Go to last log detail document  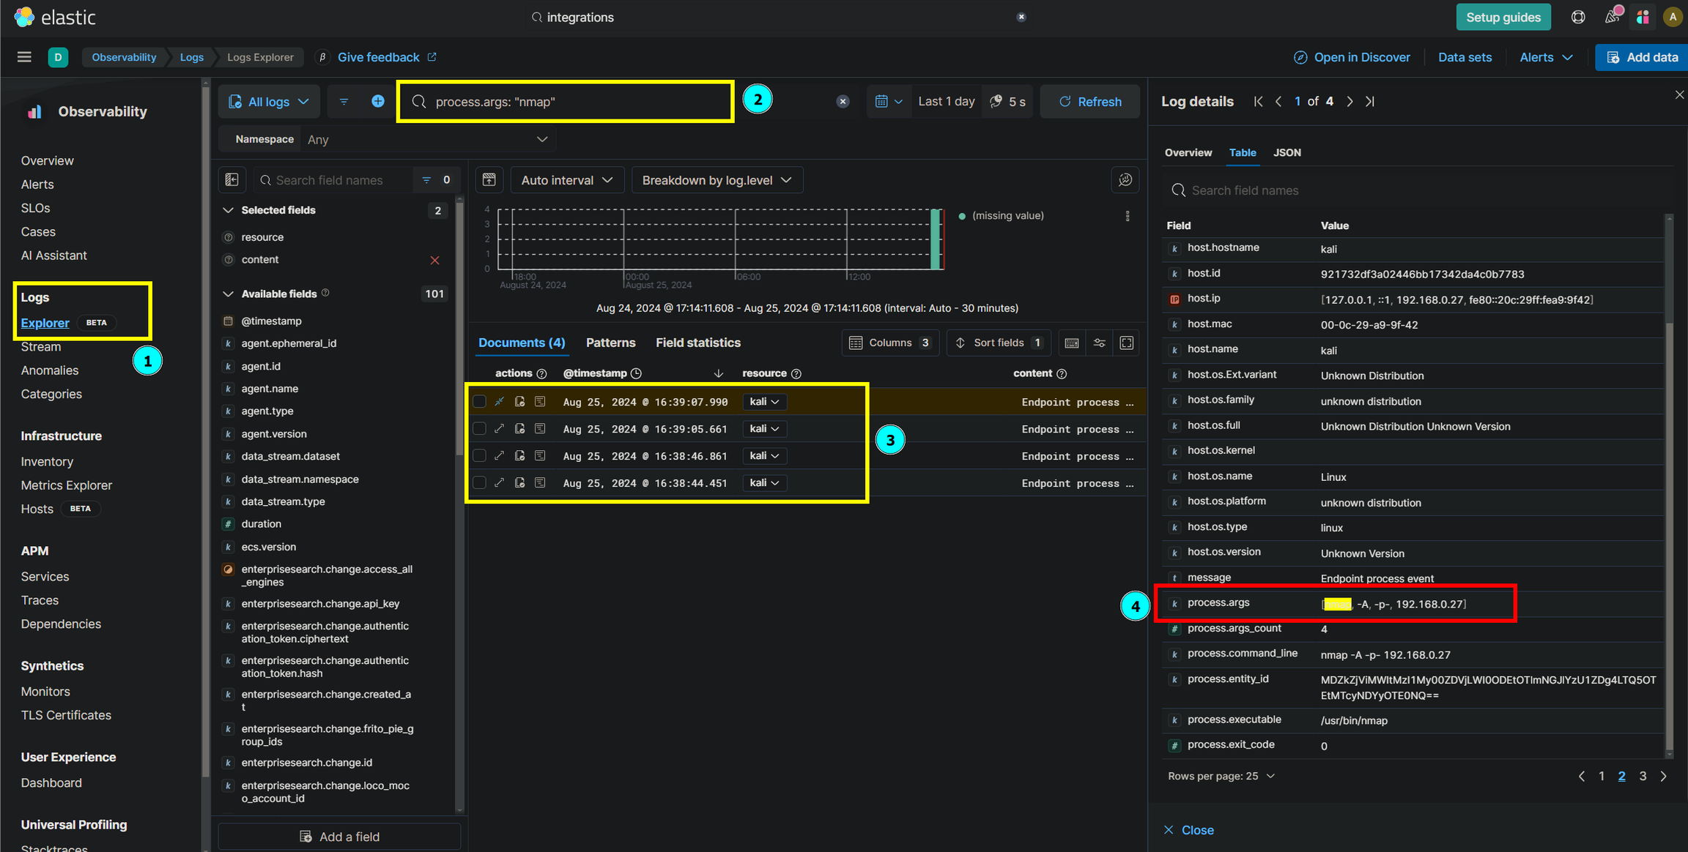pos(1370,102)
